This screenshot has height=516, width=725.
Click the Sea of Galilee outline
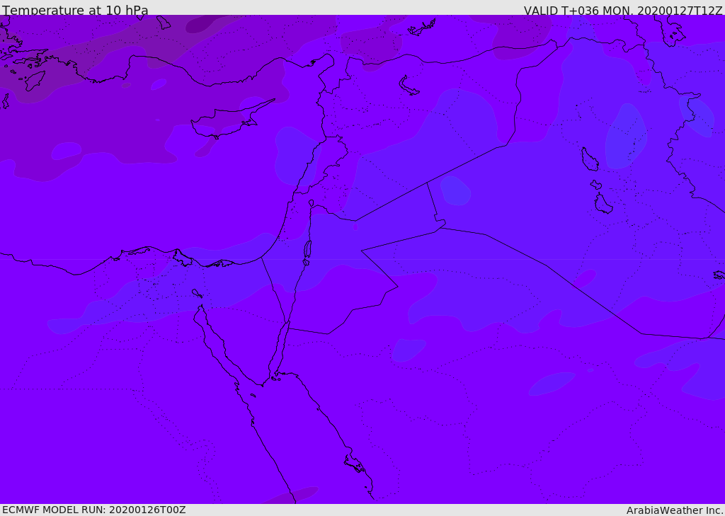click(x=312, y=203)
